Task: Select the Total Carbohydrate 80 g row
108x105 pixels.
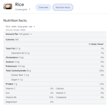Action: [x=55, y=71]
